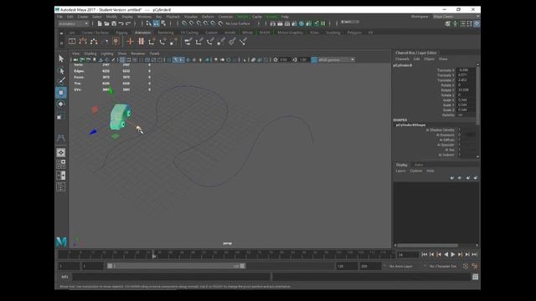536x301 pixels.
Task: Switch to the Scale tool
Action: point(61,116)
